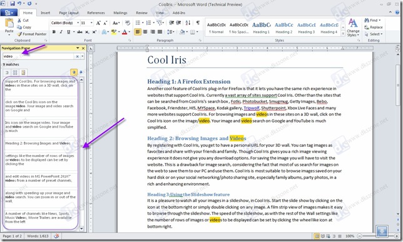This screenshot has height=242, width=403.
Task: Click the Increase Indent icon
Action: pos(178,23)
